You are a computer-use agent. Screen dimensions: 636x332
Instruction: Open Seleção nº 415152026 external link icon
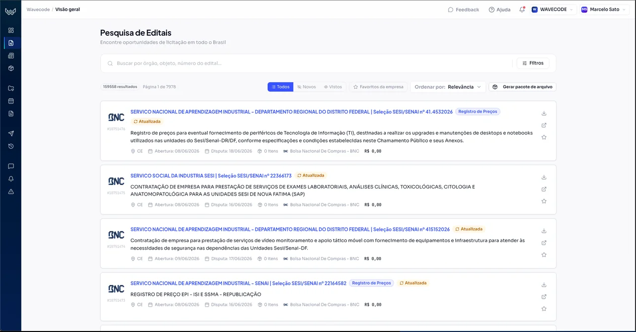(544, 243)
